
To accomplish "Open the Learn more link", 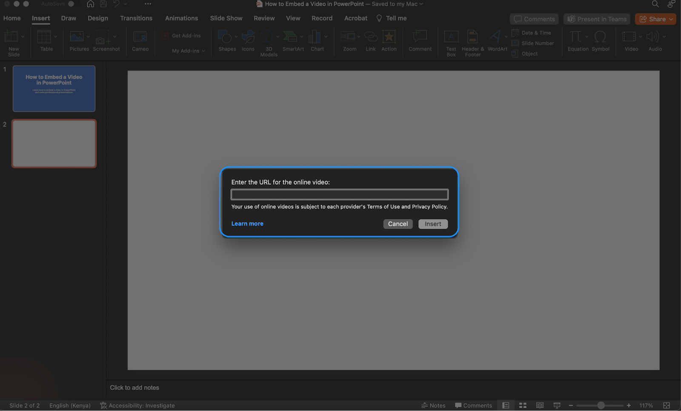I will (247, 223).
